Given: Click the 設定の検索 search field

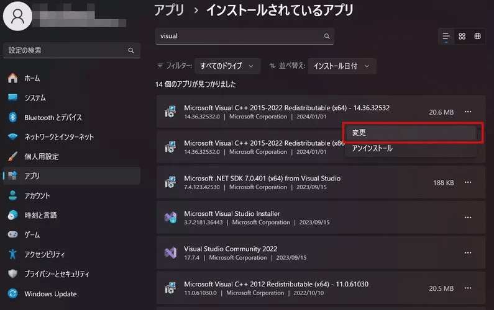Looking at the screenshot, I should pos(71,50).
